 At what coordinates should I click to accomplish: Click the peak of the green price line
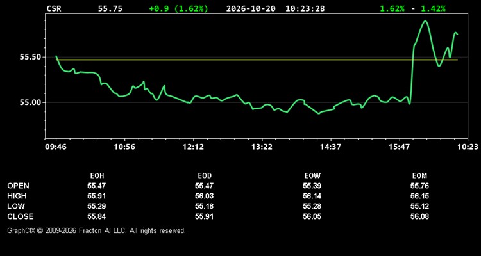[x=425, y=21]
